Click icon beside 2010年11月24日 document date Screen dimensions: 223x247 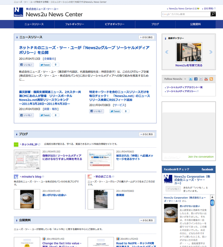[118, 239]
